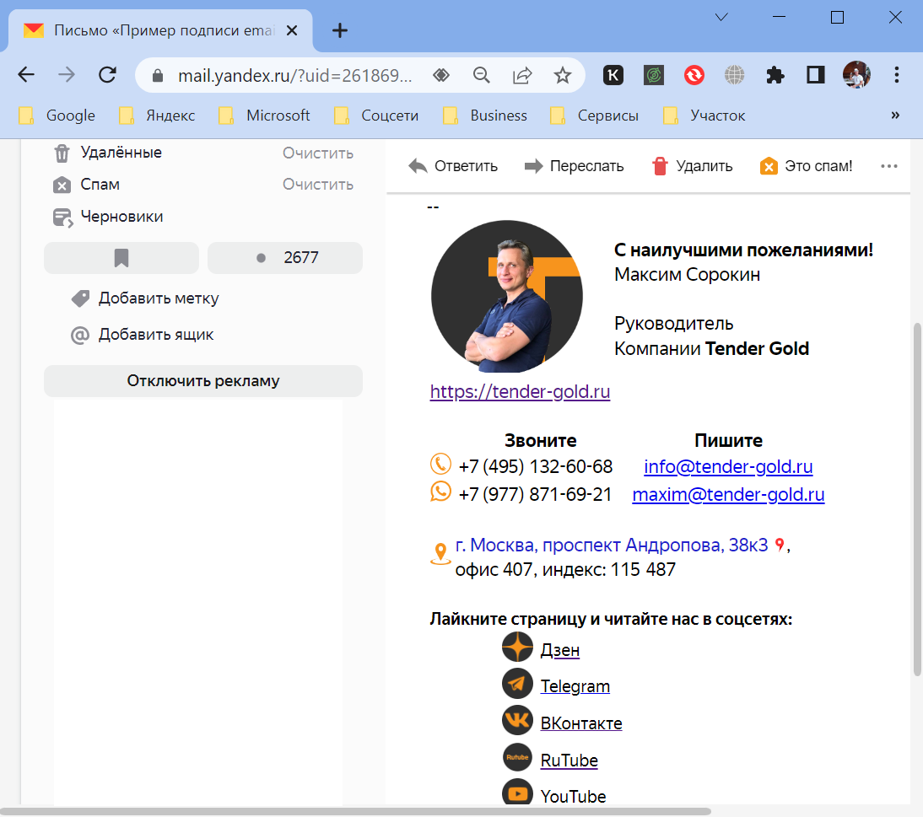The height and width of the screenshot is (817, 923).
Task: Delete the message with Удалить
Action: click(692, 166)
